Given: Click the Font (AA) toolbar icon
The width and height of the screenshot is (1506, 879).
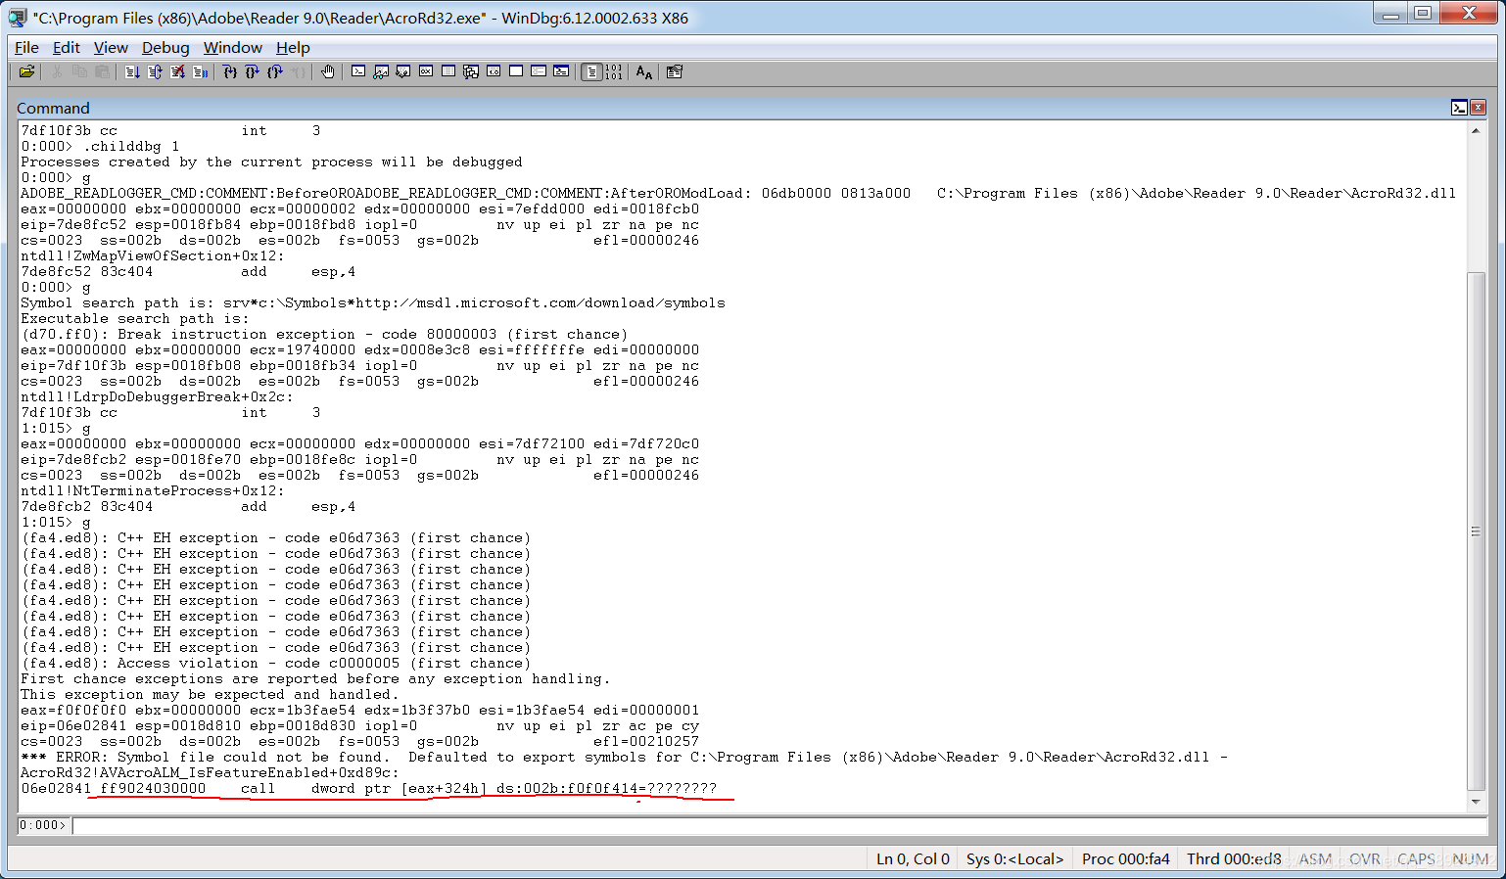Looking at the screenshot, I should click(643, 71).
